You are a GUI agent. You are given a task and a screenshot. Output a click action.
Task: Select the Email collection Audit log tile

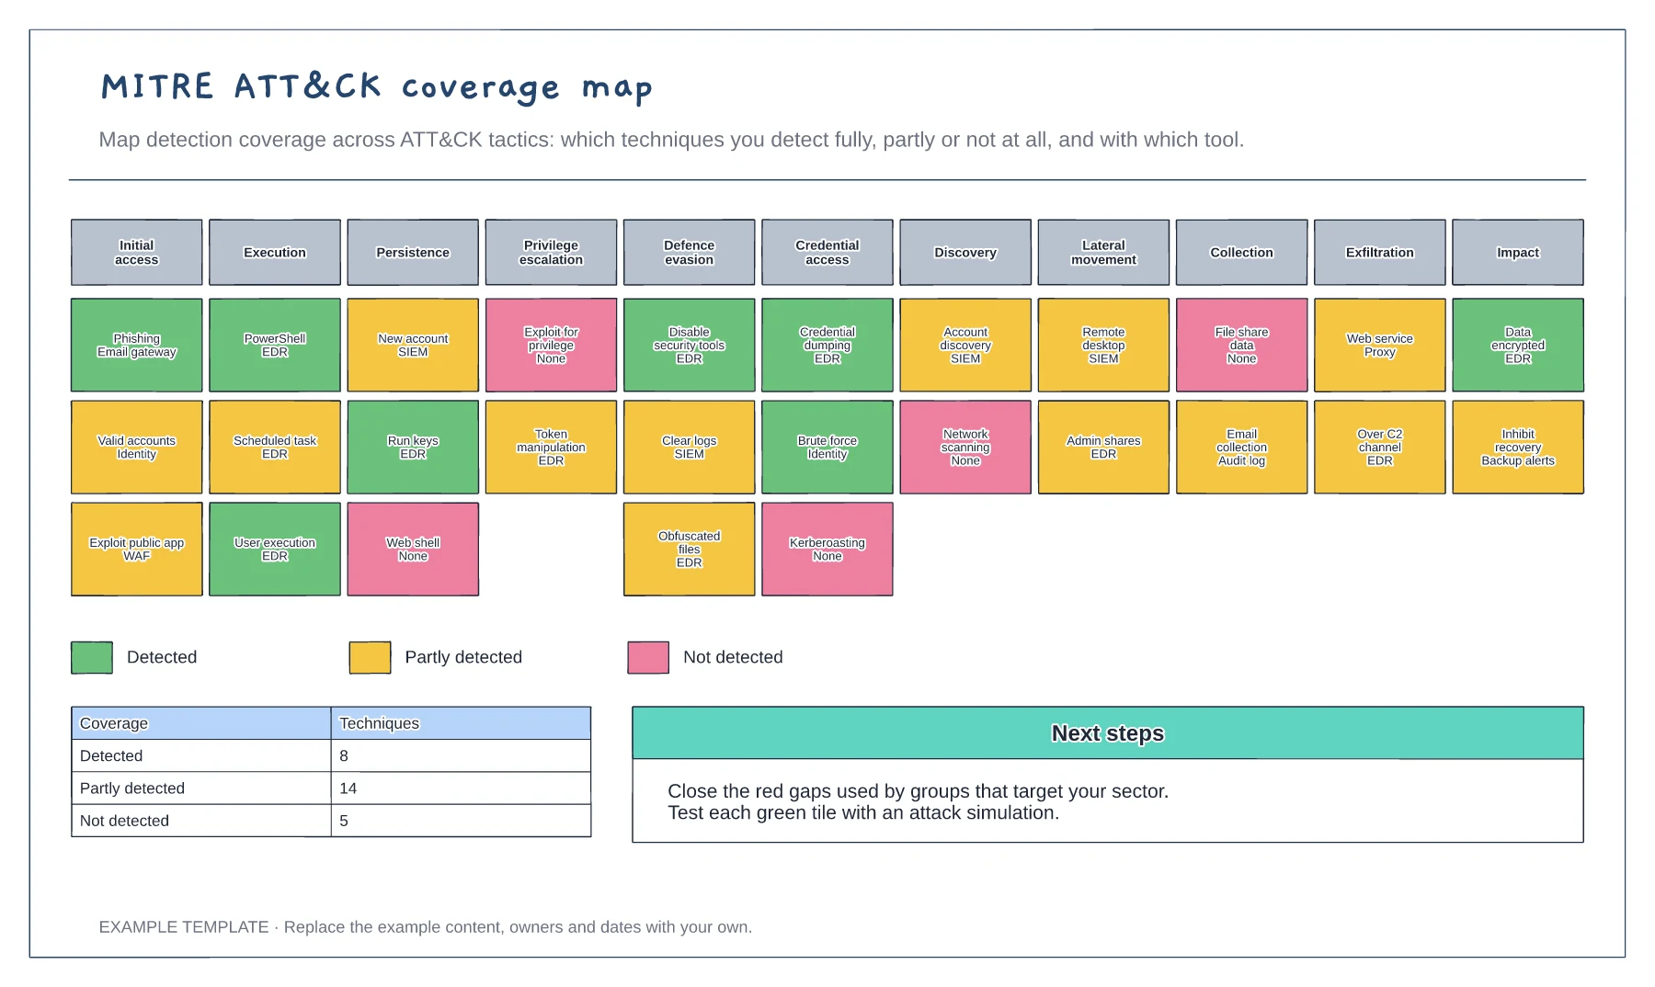[1242, 448]
